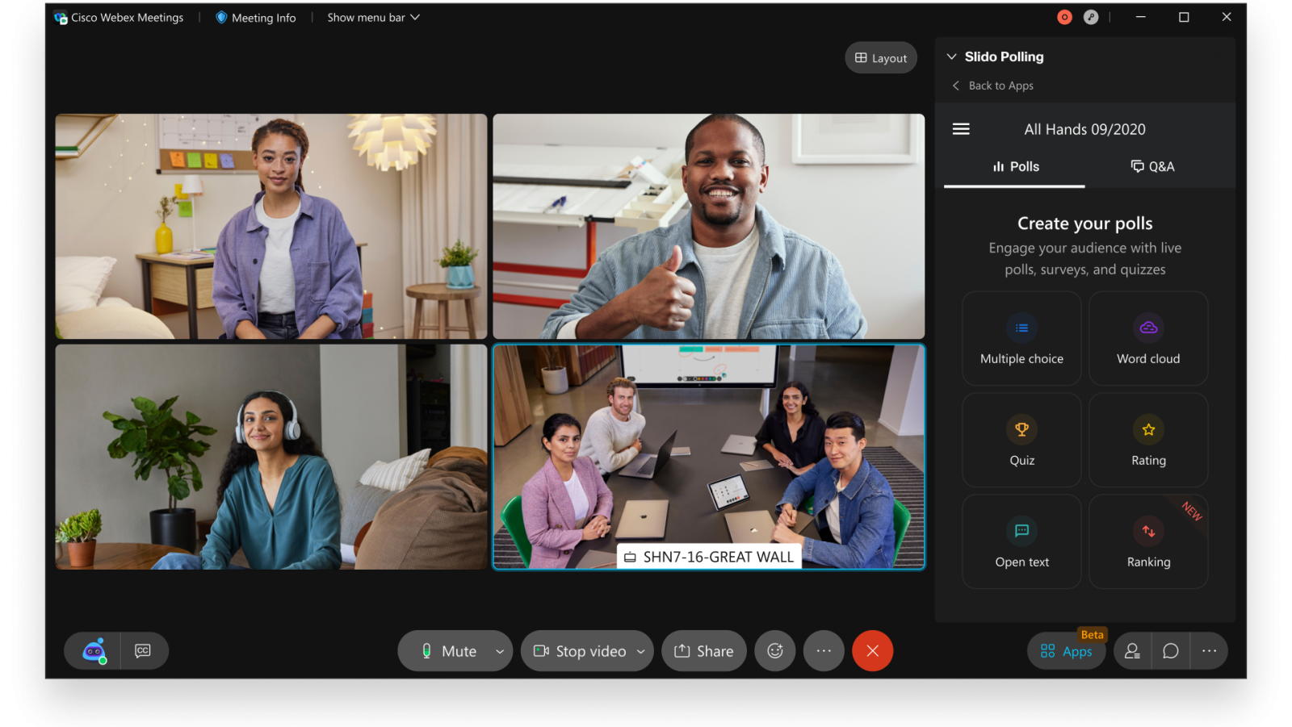Collapse the Slido Polling panel chevron
Viewport: 1292px width, 727px height.
[x=952, y=56]
